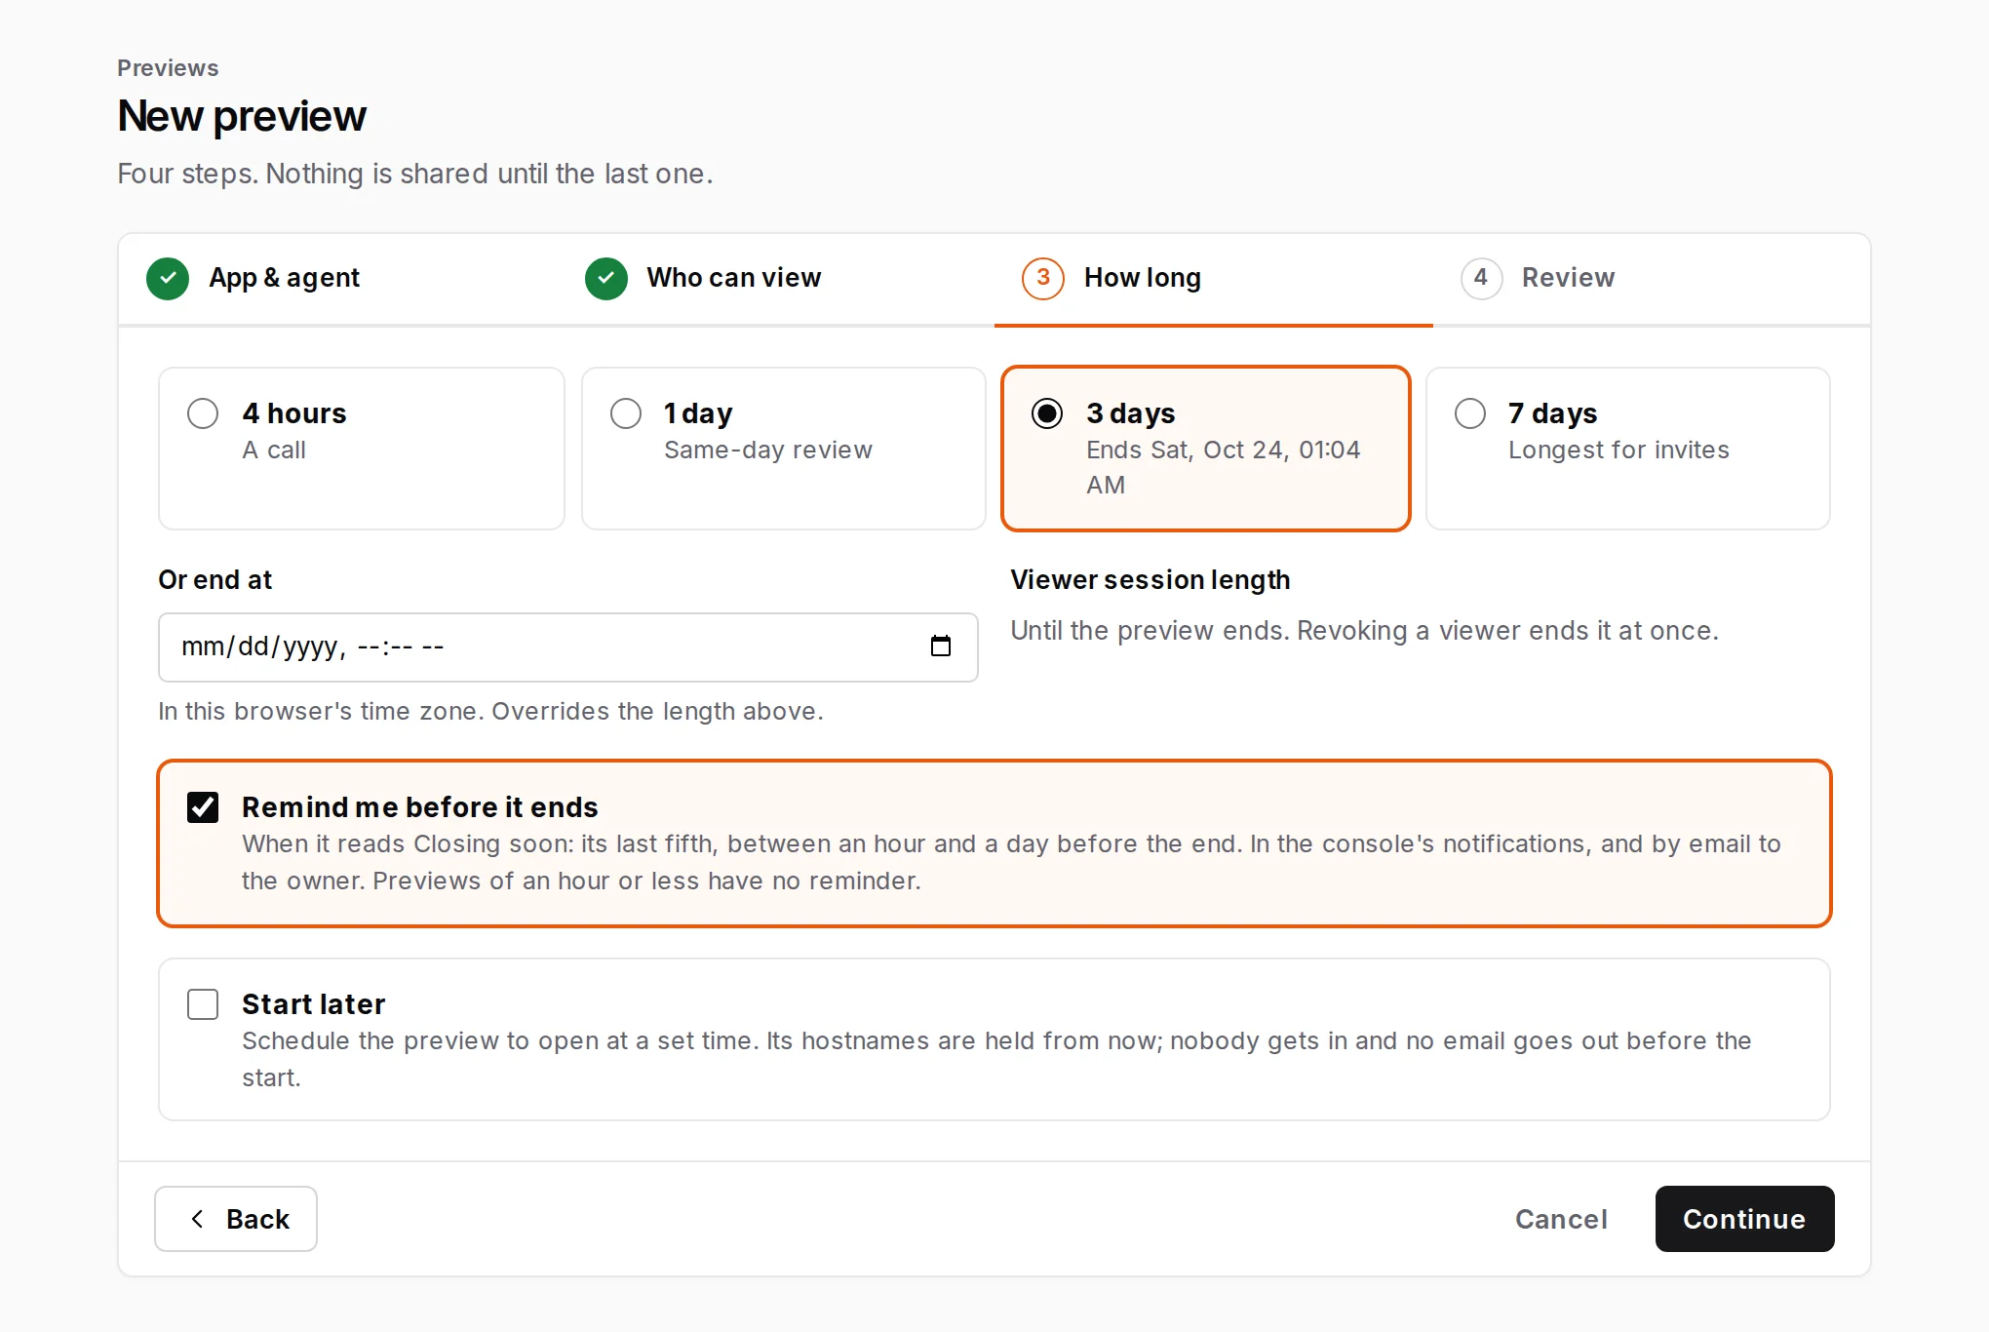Click the green checkmark icon for Who can view
Screen dimensions: 1989x1332
tap(606, 278)
